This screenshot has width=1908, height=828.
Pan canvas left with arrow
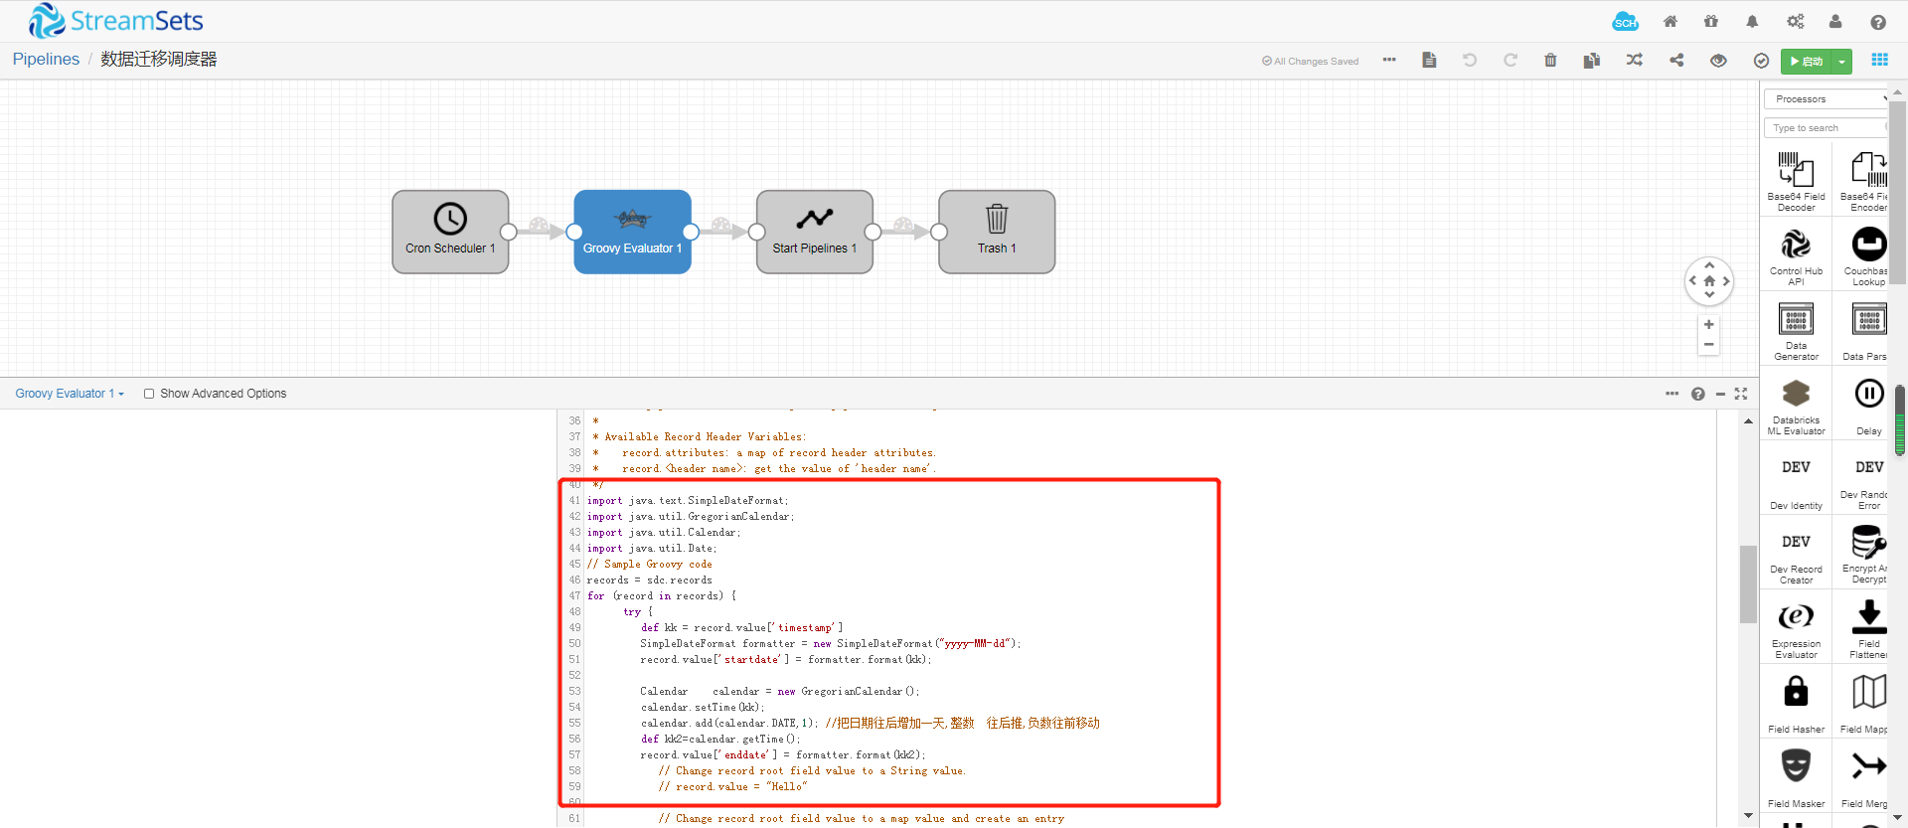pyautogui.click(x=1692, y=281)
